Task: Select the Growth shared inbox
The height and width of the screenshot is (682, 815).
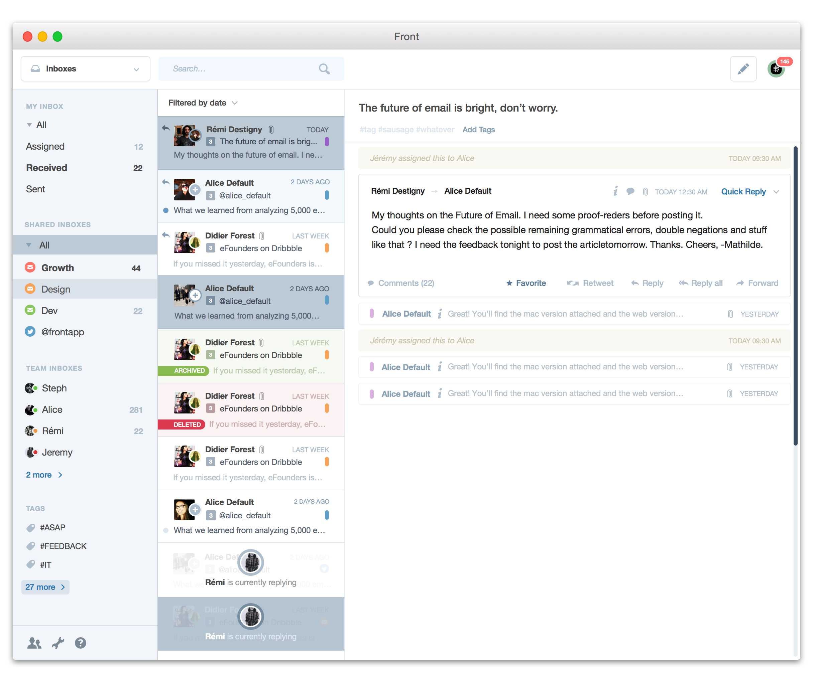Action: tap(57, 268)
